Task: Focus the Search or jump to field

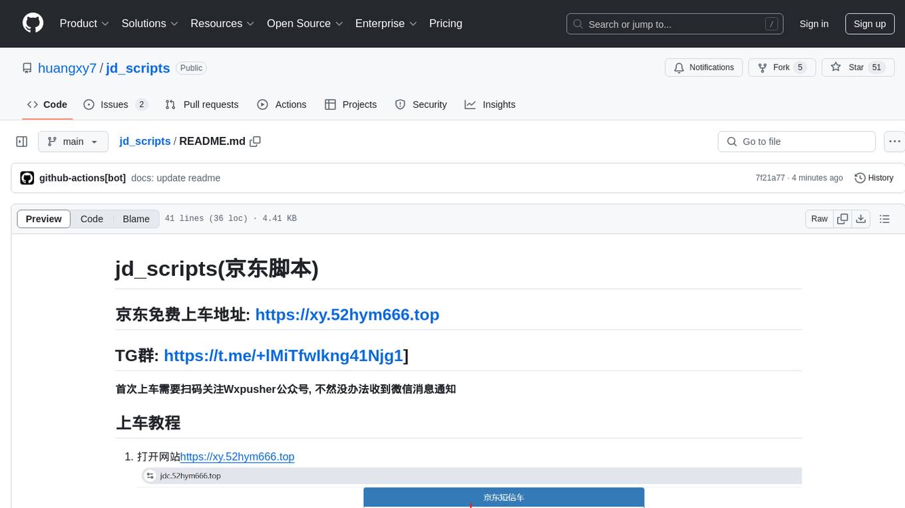Action: point(676,24)
